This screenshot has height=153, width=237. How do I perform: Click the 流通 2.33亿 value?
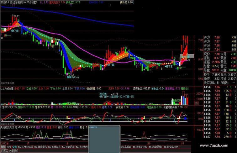232,79
